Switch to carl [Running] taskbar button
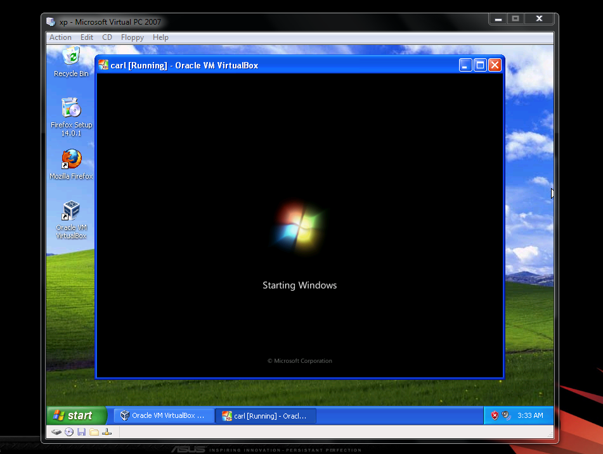This screenshot has height=454, width=603. 266,415
